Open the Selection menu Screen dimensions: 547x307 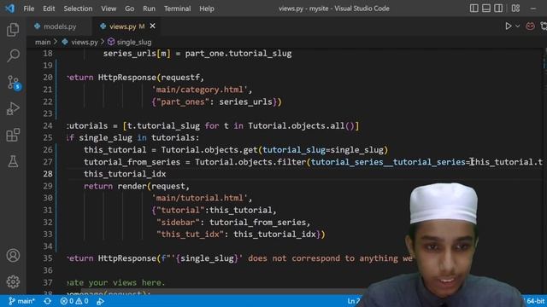tap(78, 9)
